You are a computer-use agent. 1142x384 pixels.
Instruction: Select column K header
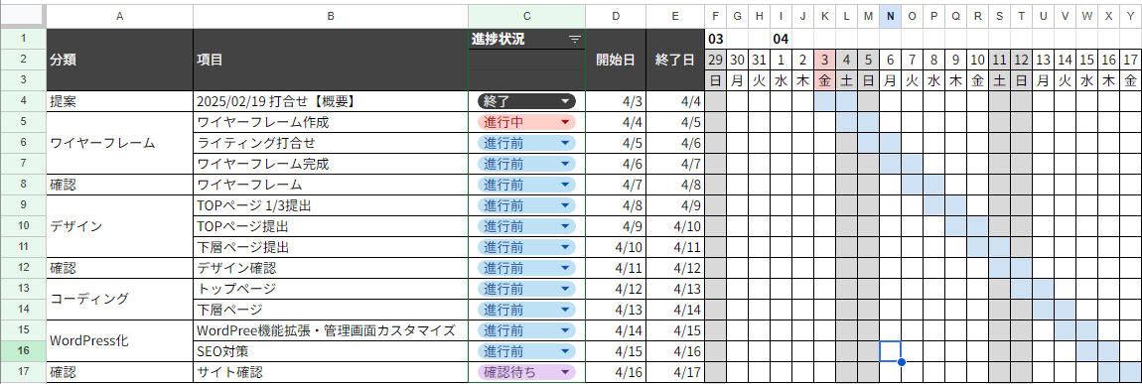coord(824,16)
